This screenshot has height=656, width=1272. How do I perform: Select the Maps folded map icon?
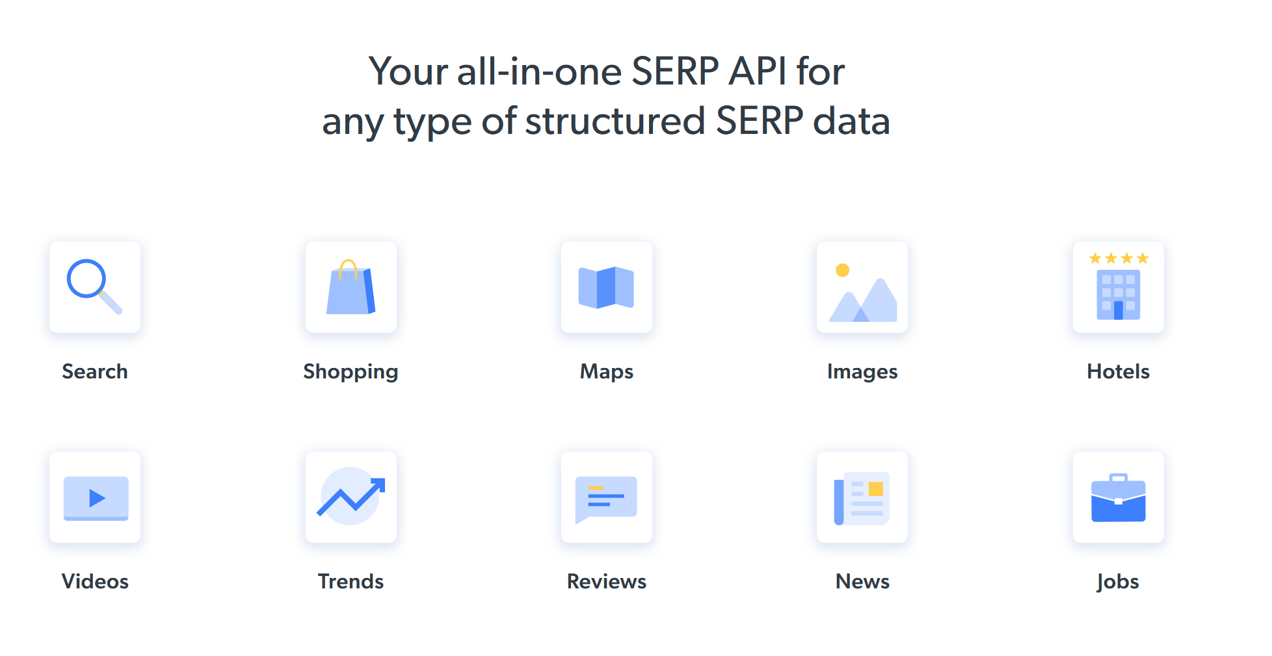pyautogui.click(x=607, y=287)
